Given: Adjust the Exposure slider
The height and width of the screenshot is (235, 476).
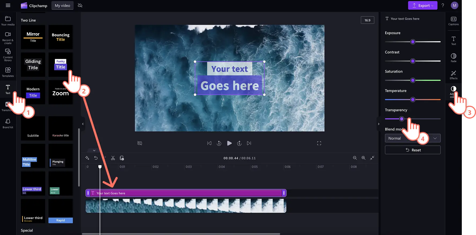Looking at the screenshot, I should 413,42.
